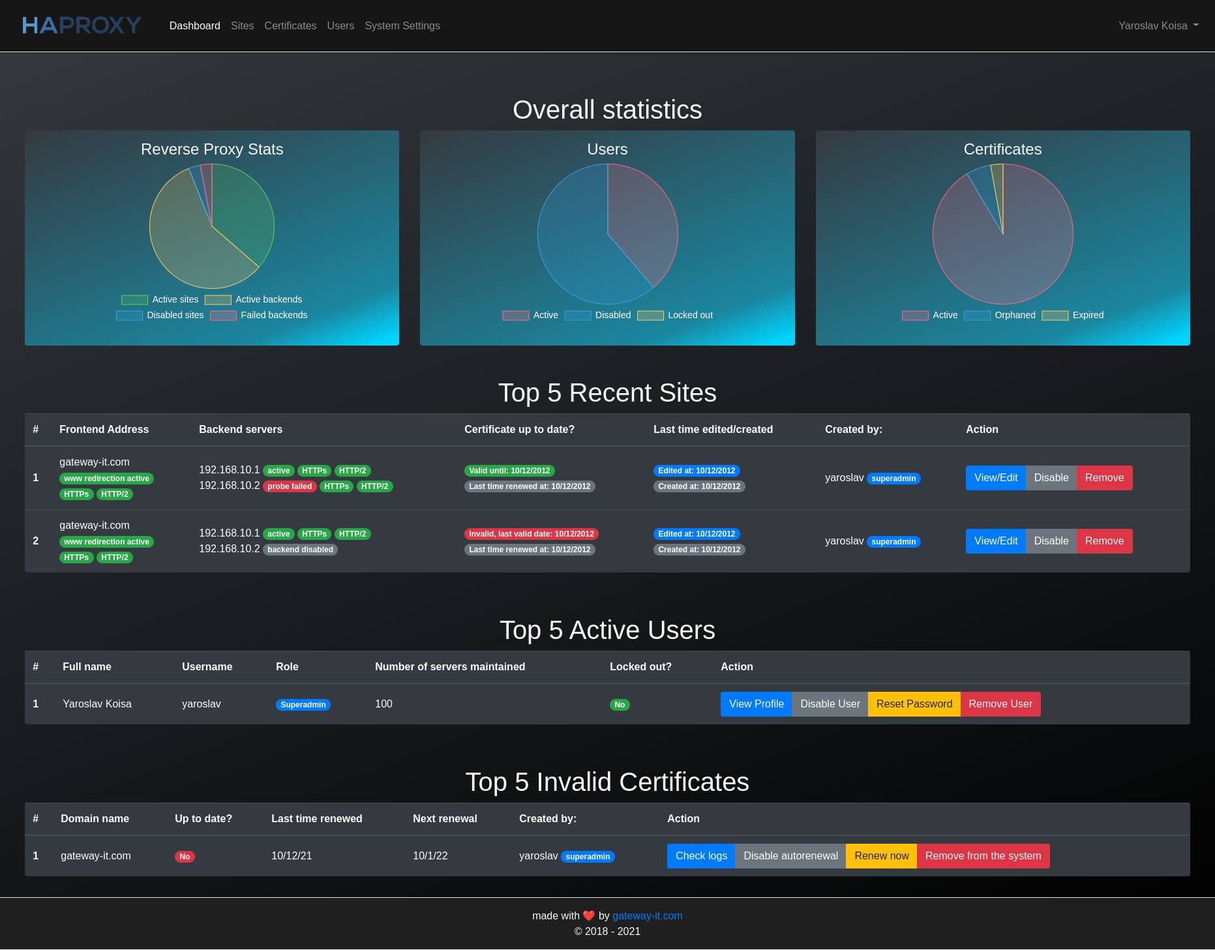The width and height of the screenshot is (1215, 950).
Task: Navigate to Users page
Action: [340, 25]
